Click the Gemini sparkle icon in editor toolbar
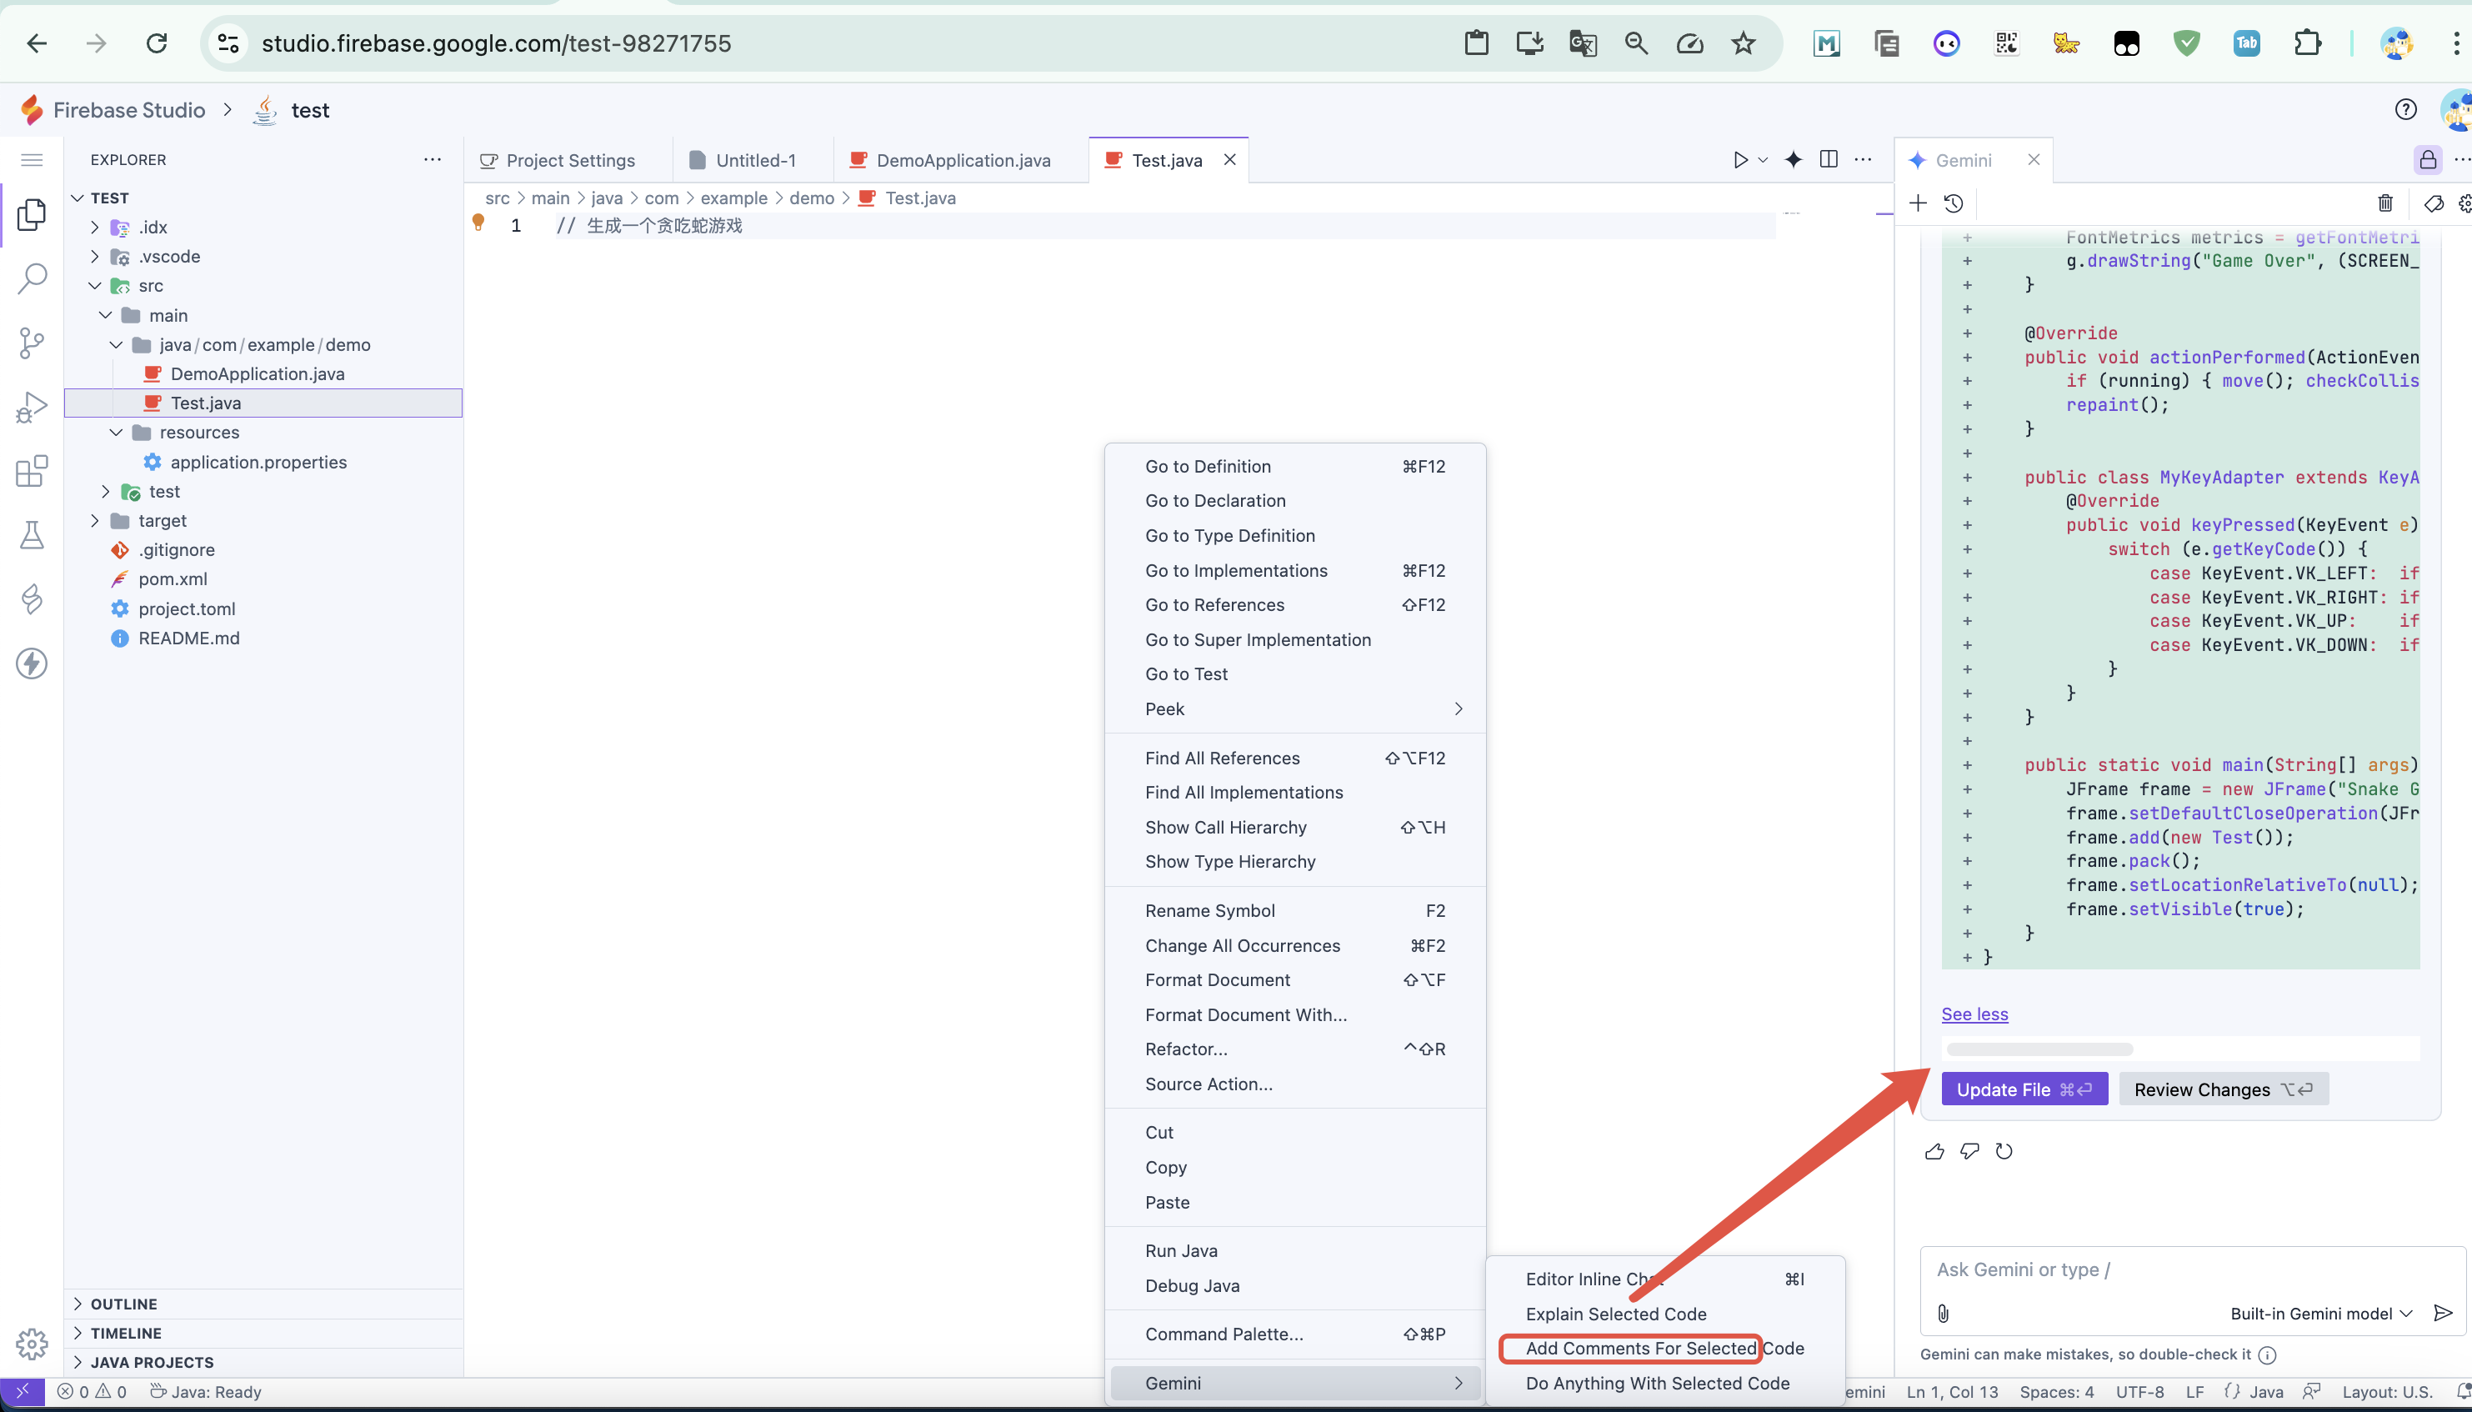Screen dimensions: 2472x1412 coord(1794,160)
